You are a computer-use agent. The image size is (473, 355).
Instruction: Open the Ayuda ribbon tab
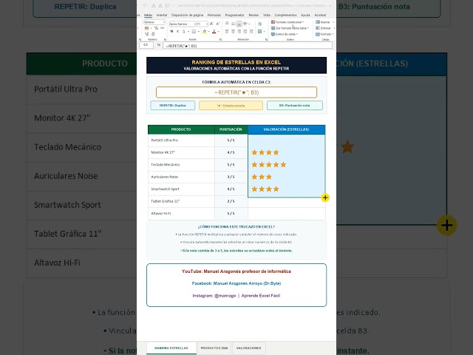tap(305, 15)
